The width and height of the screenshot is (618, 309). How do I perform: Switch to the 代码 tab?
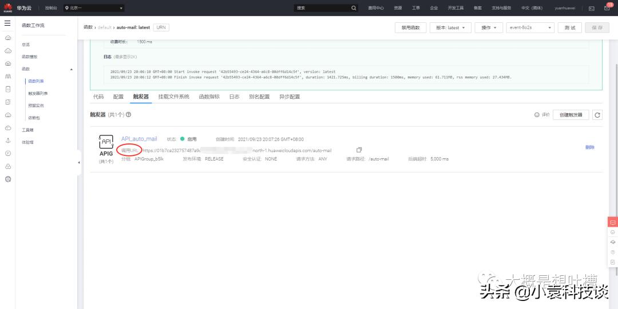(98, 97)
